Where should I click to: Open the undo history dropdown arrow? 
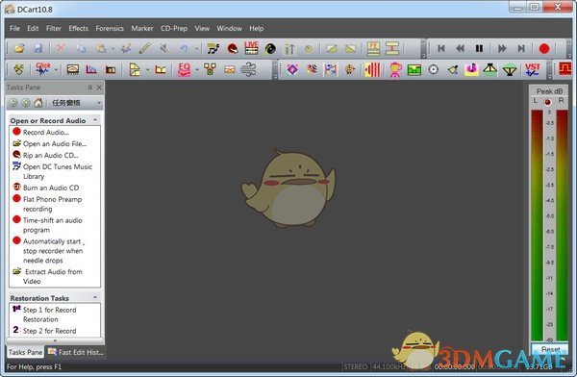pos(196,49)
